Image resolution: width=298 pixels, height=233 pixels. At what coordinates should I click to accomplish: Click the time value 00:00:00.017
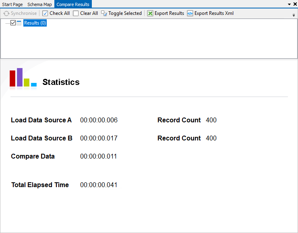pos(99,138)
